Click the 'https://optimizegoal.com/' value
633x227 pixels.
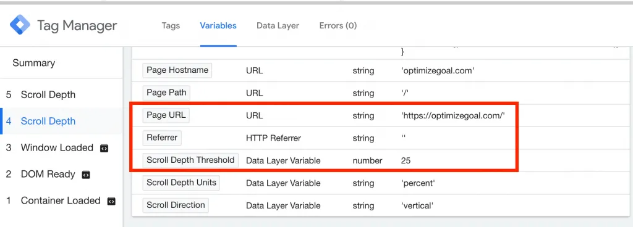453,116
